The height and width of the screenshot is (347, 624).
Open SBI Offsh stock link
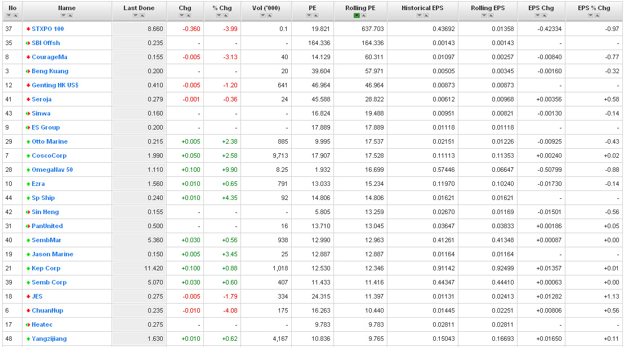pyautogui.click(x=46, y=43)
